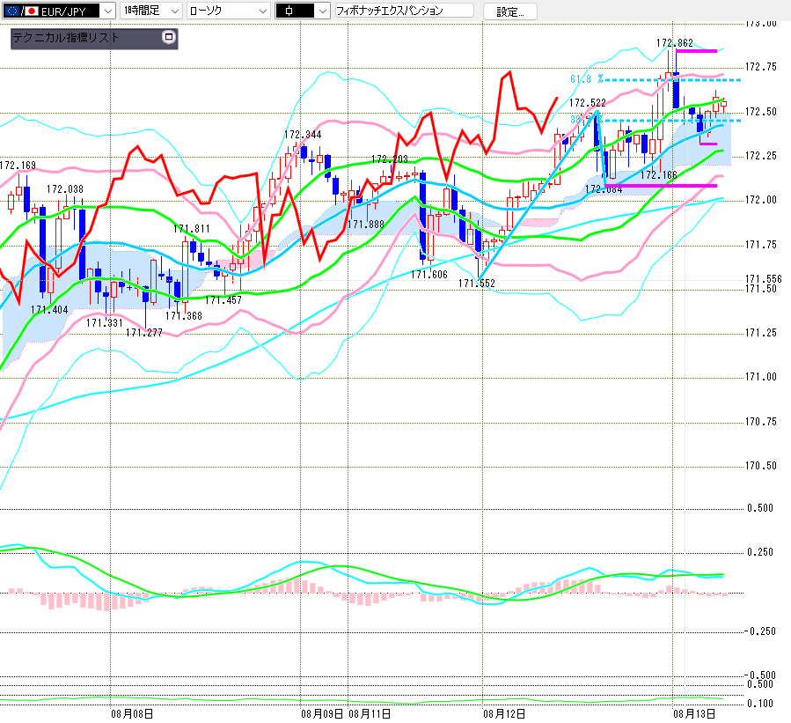Click the -0.250 MACD axis label

[760, 631]
